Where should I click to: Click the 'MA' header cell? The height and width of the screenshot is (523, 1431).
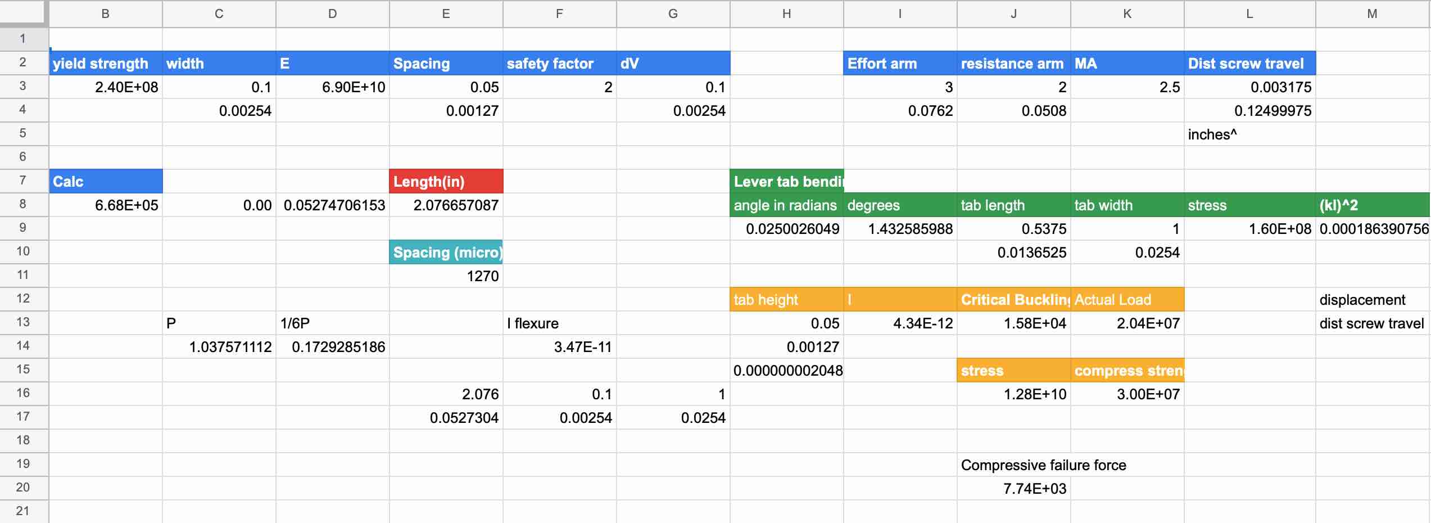coord(1127,63)
